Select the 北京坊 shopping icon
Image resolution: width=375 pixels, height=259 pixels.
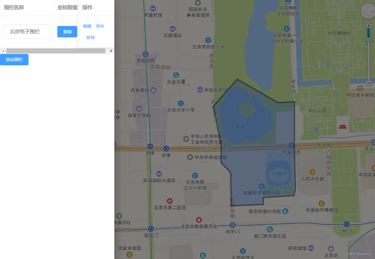[x=331, y=249]
